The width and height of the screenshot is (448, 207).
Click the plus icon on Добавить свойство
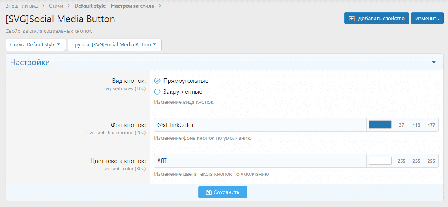click(x=352, y=18)
